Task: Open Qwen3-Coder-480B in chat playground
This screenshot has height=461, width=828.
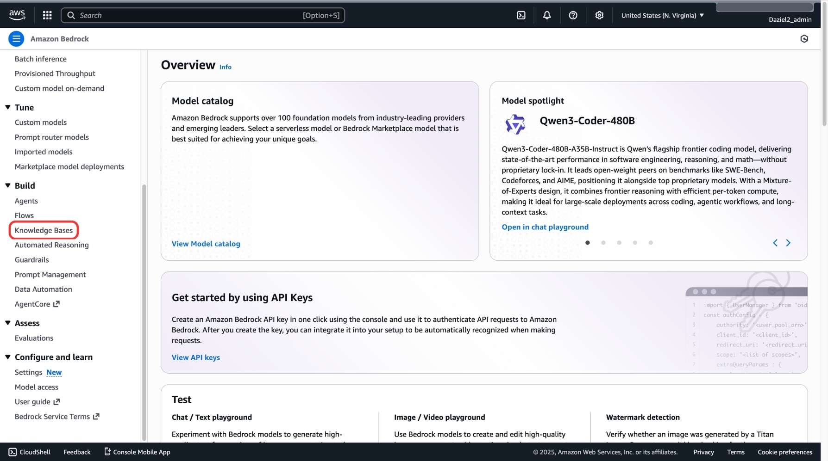Action: click(x=545, y=227)
